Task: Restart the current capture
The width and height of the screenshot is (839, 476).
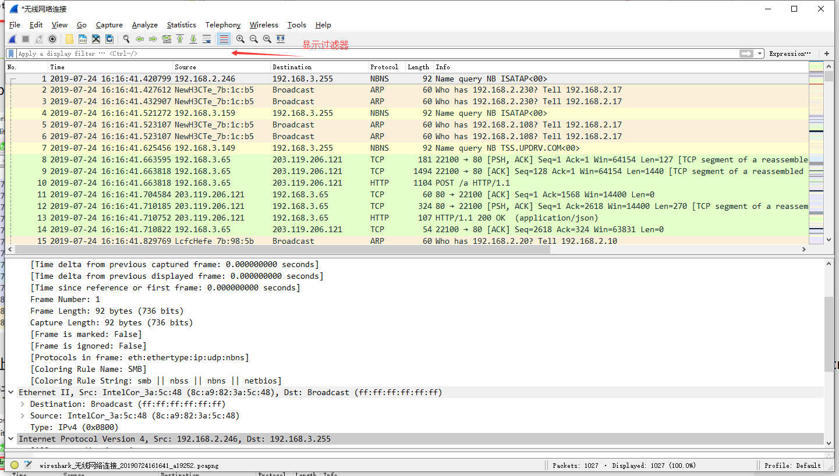Action: [38, 39]
